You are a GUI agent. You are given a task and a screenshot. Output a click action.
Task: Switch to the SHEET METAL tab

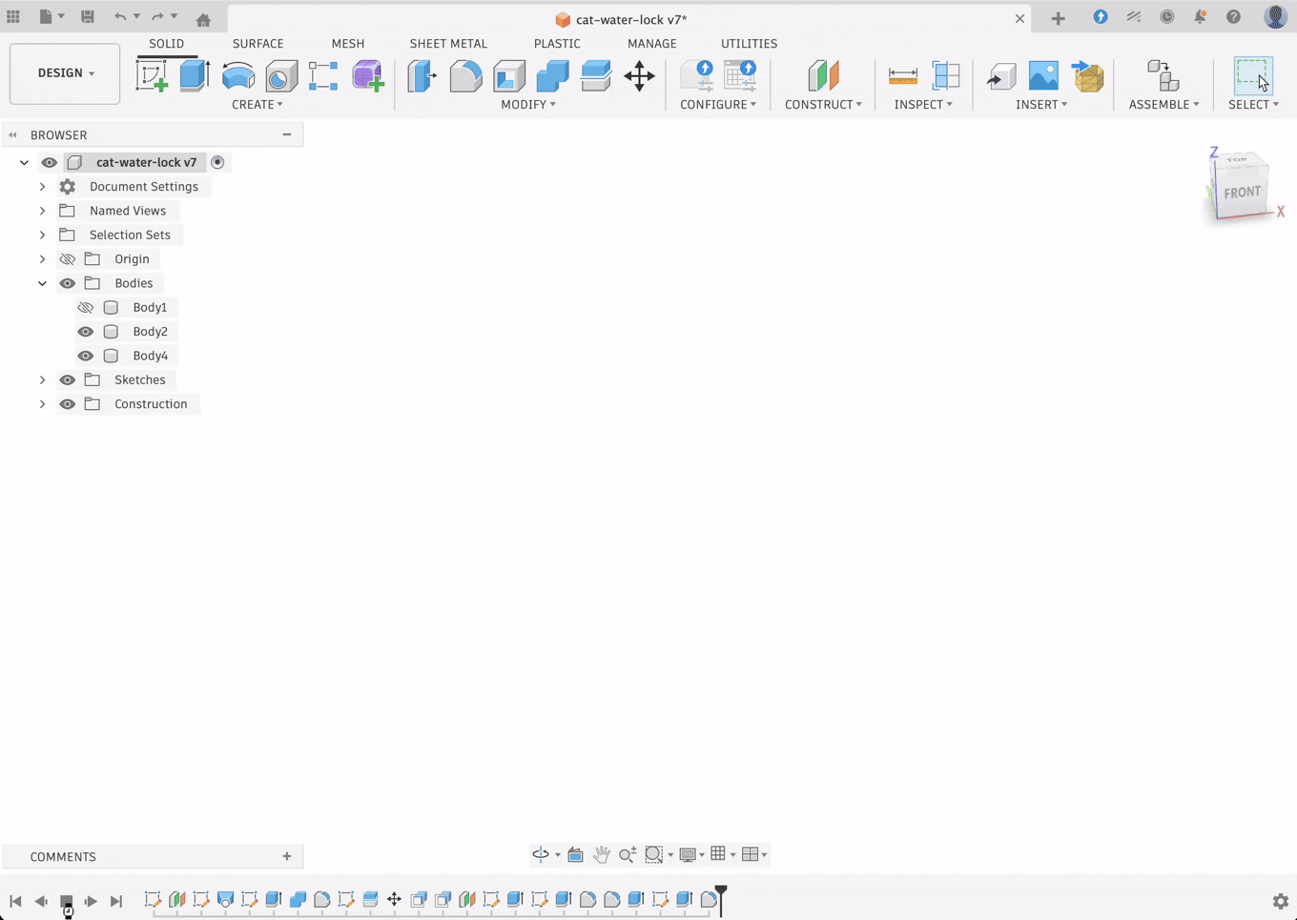(x=448, y=44)
